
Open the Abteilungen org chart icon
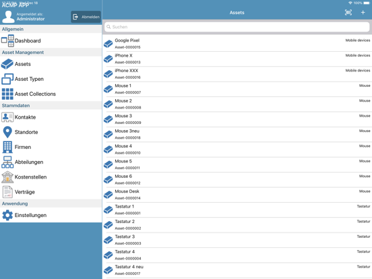7,162
